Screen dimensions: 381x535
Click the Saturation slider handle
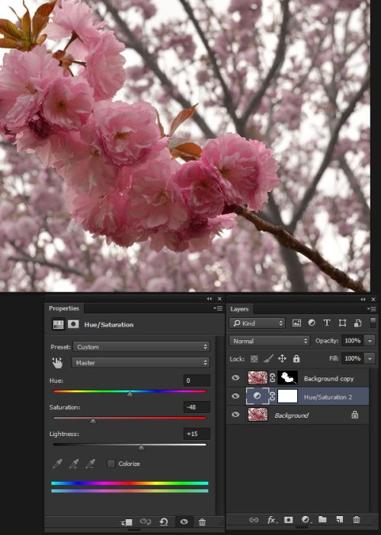[93, 422]
